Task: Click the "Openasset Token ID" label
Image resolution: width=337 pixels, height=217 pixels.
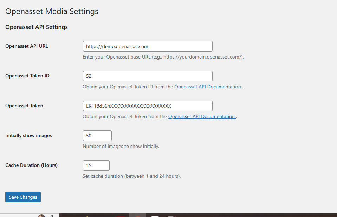Action: click(x=27, y=76)
